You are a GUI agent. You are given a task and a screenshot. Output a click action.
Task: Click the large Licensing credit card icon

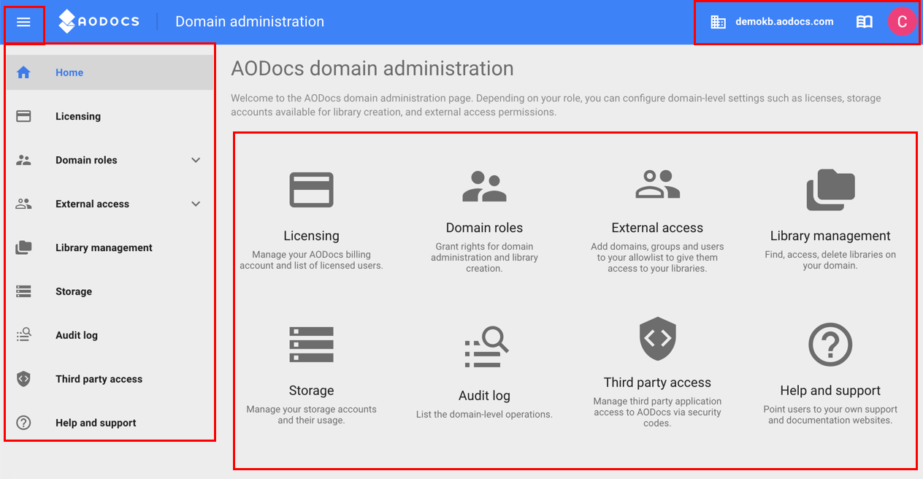tap(311, 190)
